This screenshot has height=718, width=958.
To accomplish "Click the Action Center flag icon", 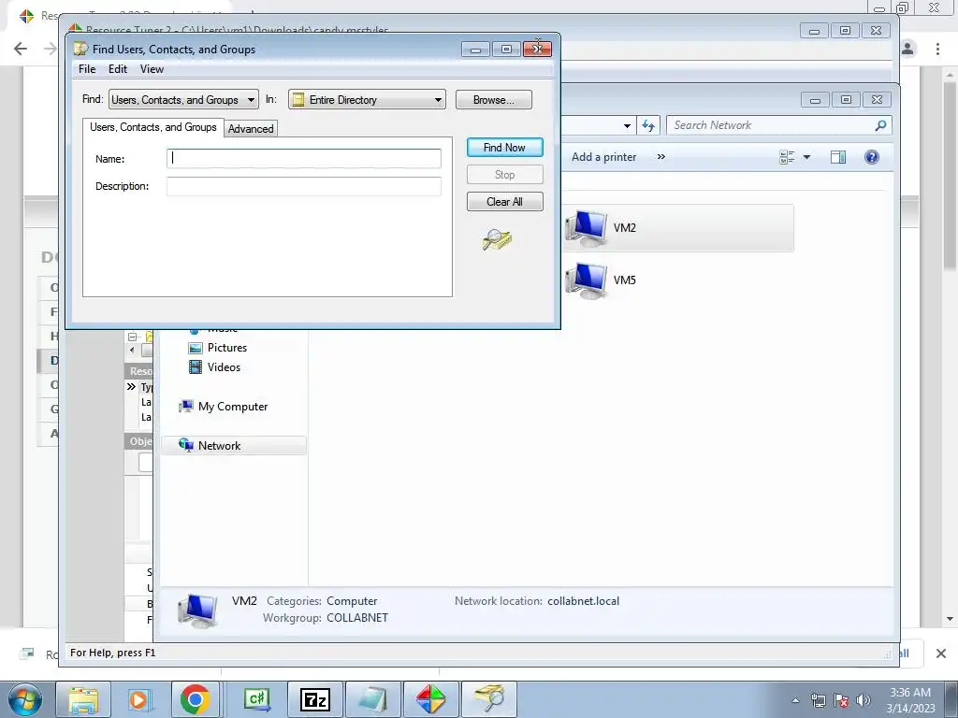I will [x=841, y=701].
